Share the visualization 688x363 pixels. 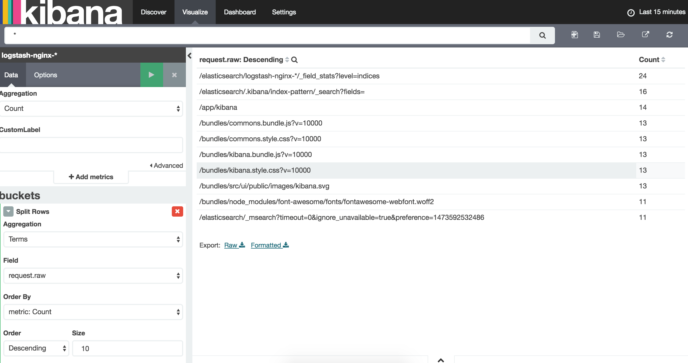(646, 35)
